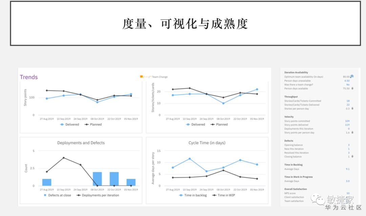Click the Throughput section heading

click(291, 97)
